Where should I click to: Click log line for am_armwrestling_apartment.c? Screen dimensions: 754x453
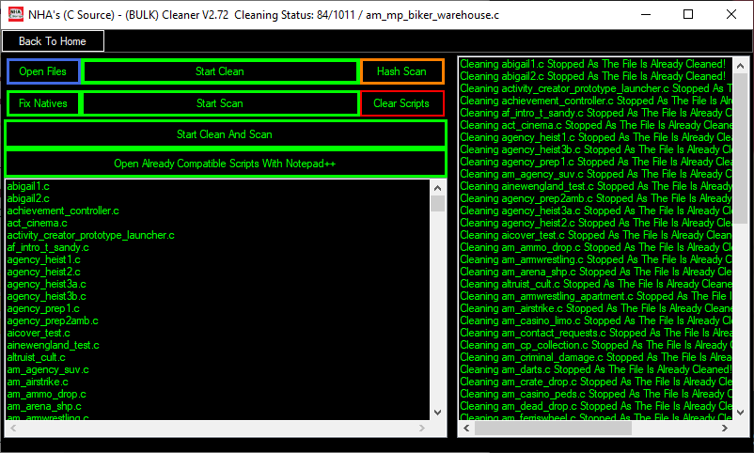(596, 296)
